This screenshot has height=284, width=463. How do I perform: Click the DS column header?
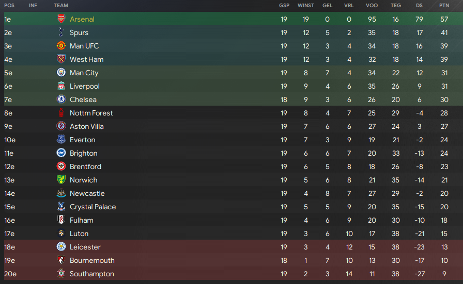pos(419,5)
